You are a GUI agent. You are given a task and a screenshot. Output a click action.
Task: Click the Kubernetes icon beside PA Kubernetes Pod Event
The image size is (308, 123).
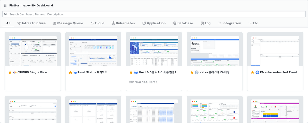257,72
